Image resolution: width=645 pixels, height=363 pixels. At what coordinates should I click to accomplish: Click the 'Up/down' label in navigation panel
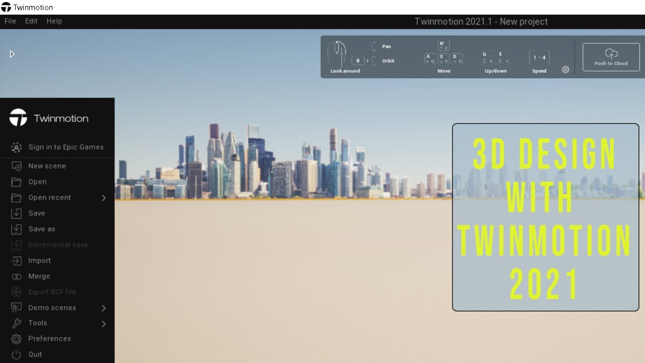[x=496, y=71]
